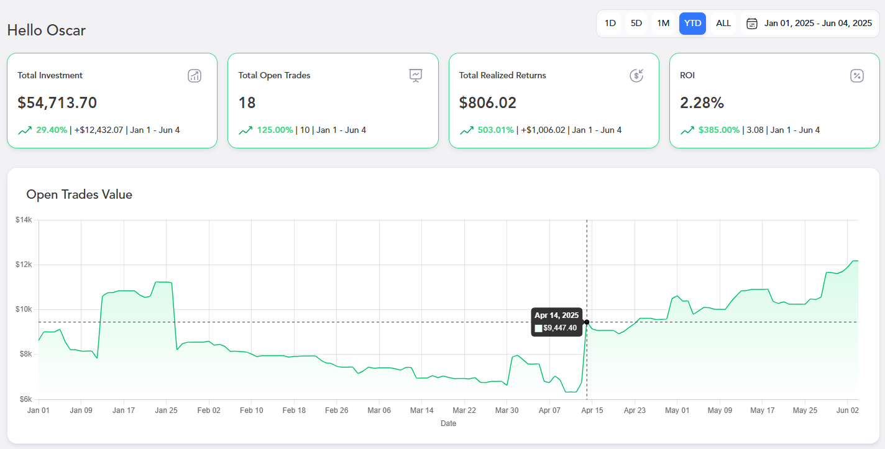Choose the 1M time range
This screenshot has height=449, width=885.
click(663, 24)
